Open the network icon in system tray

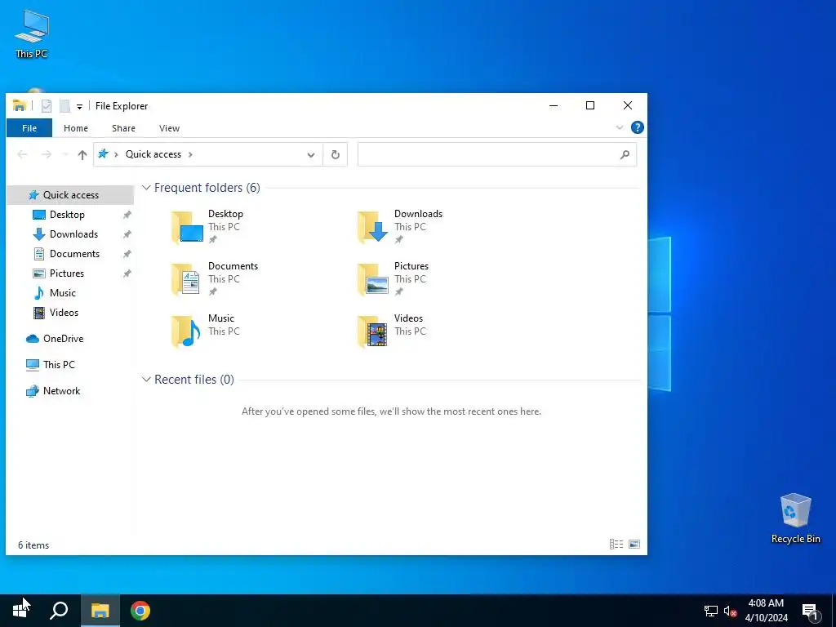click(711, 611)
